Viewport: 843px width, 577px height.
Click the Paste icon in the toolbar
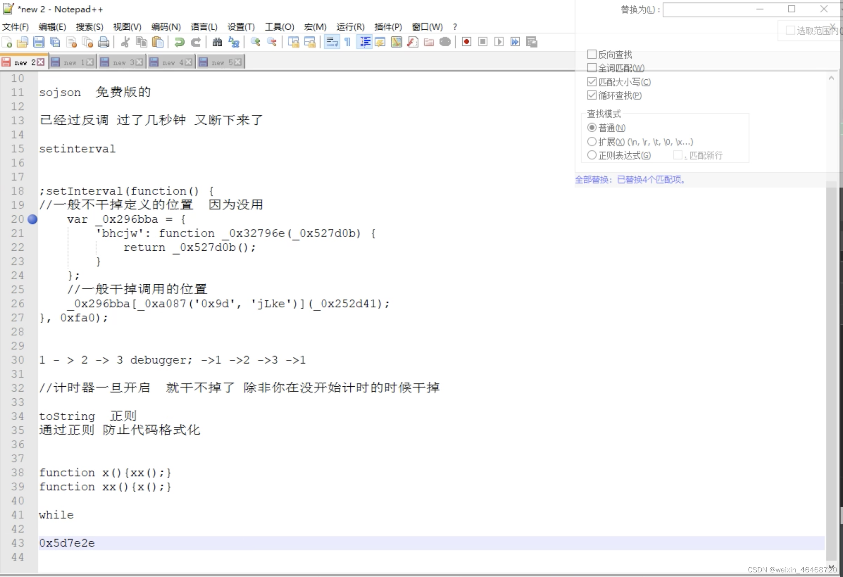[x=158, y=42]
